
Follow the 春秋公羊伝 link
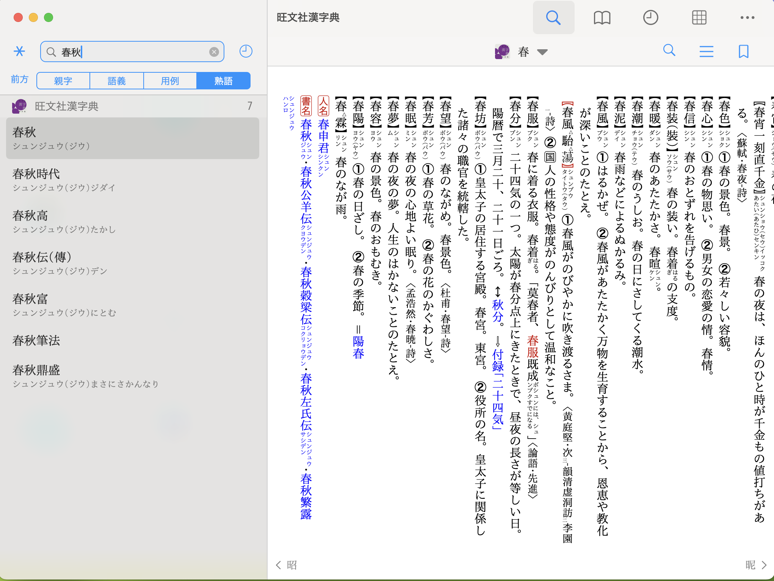click(x=306, y=195)
